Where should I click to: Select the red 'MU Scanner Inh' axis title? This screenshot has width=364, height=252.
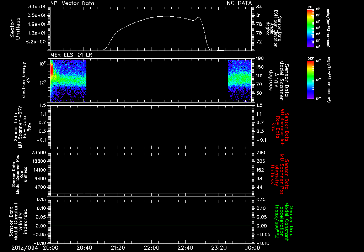point(281,127)
